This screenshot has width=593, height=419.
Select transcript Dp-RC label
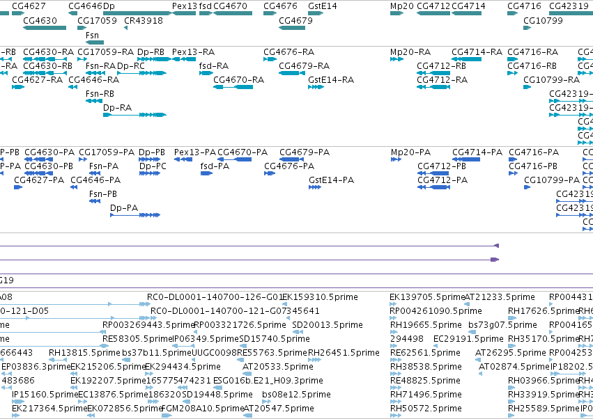(x=131, y=65)
